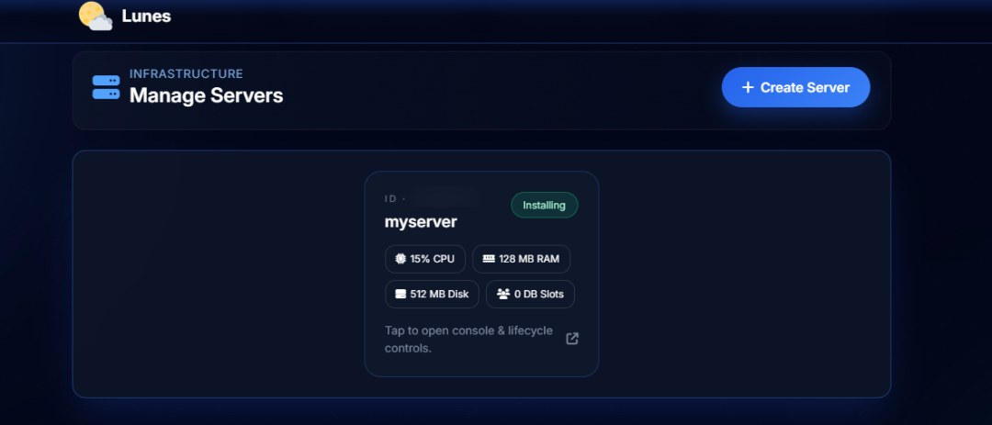Click the 128 MB RAM text
Viewport: 992px width, 425px height.
tap(529, 259)
